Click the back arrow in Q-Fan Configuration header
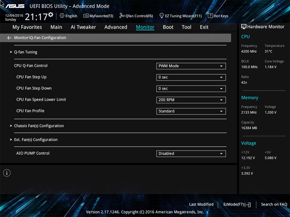The image size is (290, 217). (9, 38)
